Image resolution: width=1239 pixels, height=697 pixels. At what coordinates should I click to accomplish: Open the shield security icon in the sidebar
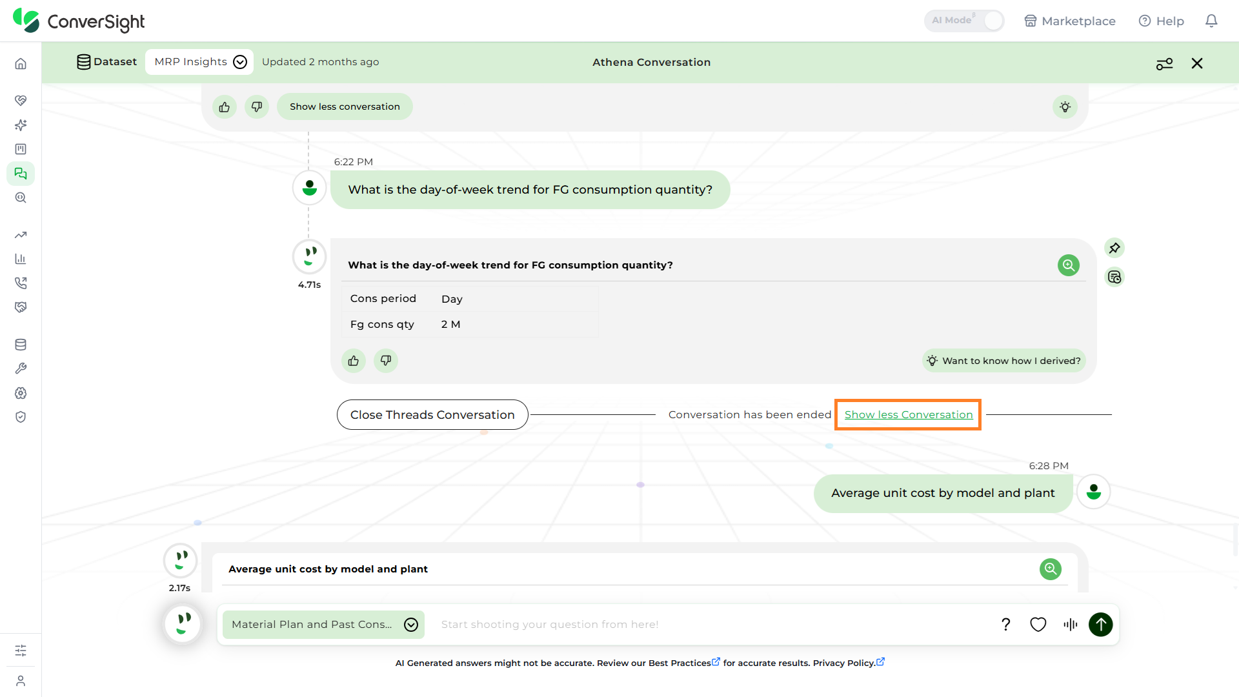(21, 417)
